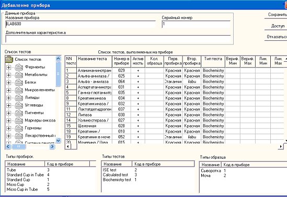
Task: Select the Креатинкиназа row numbered 034
Action: tap(175, 98)
